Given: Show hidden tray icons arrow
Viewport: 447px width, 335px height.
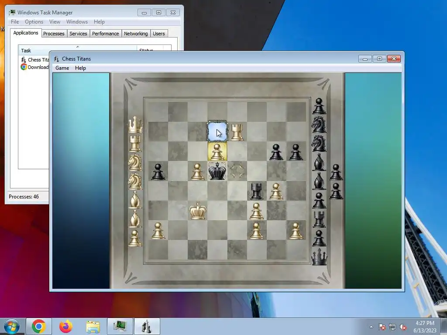Looking at the screenshot, I should tap(371, 327).
